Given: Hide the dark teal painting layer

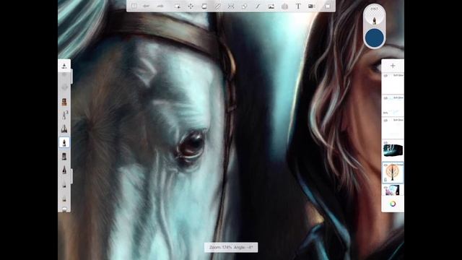Looking at the screenshot, I should [x=385, y=143].
